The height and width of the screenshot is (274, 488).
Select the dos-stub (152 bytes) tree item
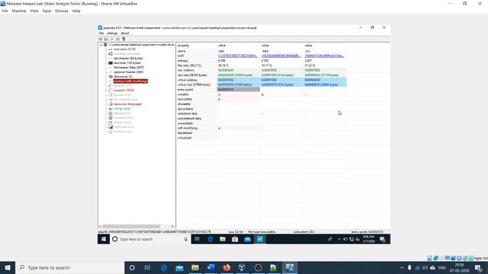pyautogui.click(x=127, y=63)
